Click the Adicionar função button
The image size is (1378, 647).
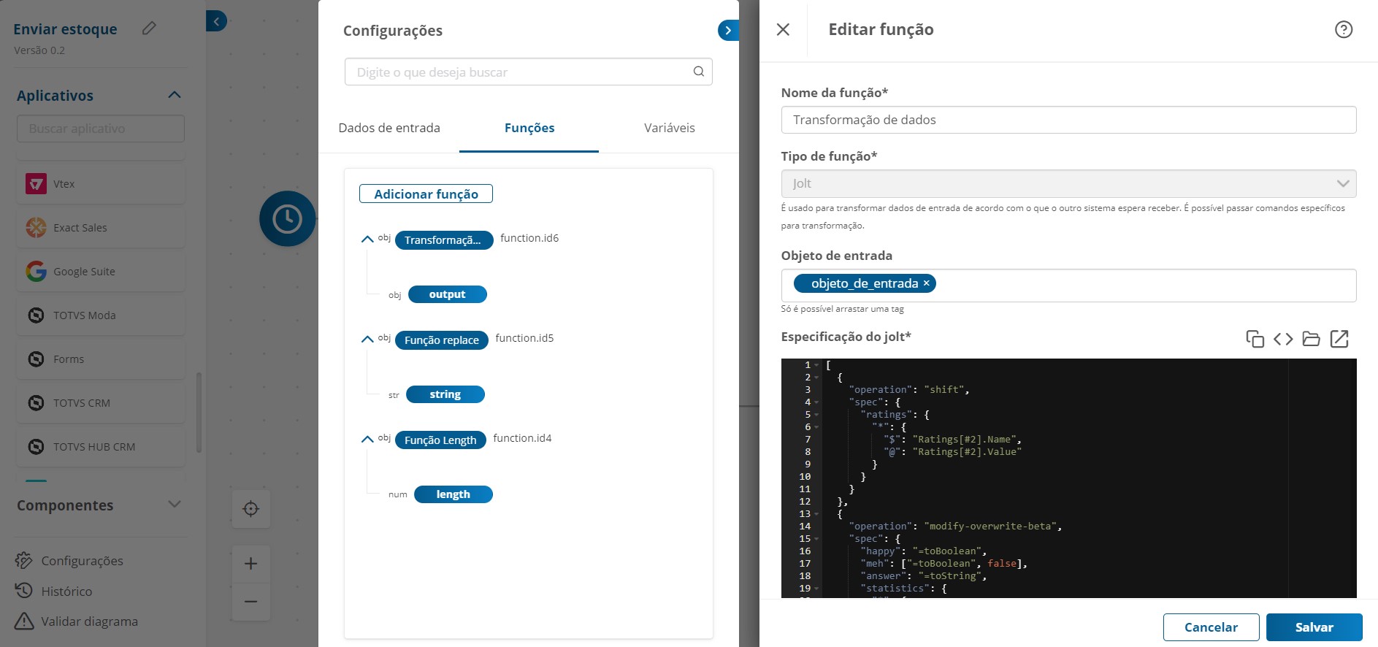[426, 194]
